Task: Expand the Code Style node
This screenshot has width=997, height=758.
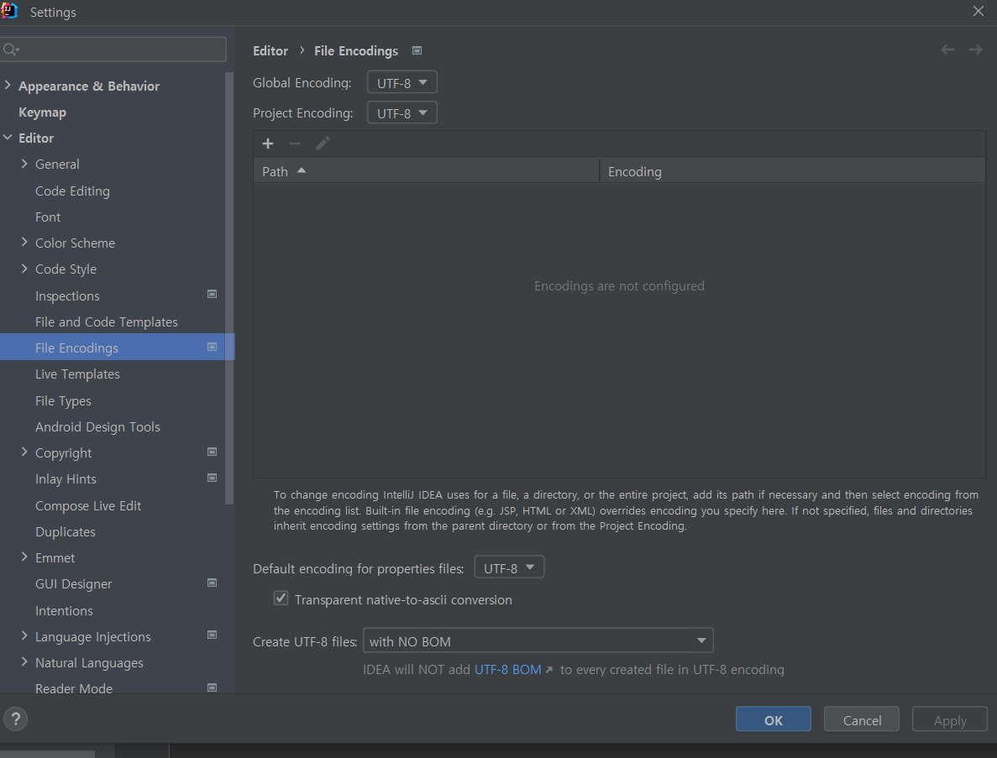Action: [24, 268]
